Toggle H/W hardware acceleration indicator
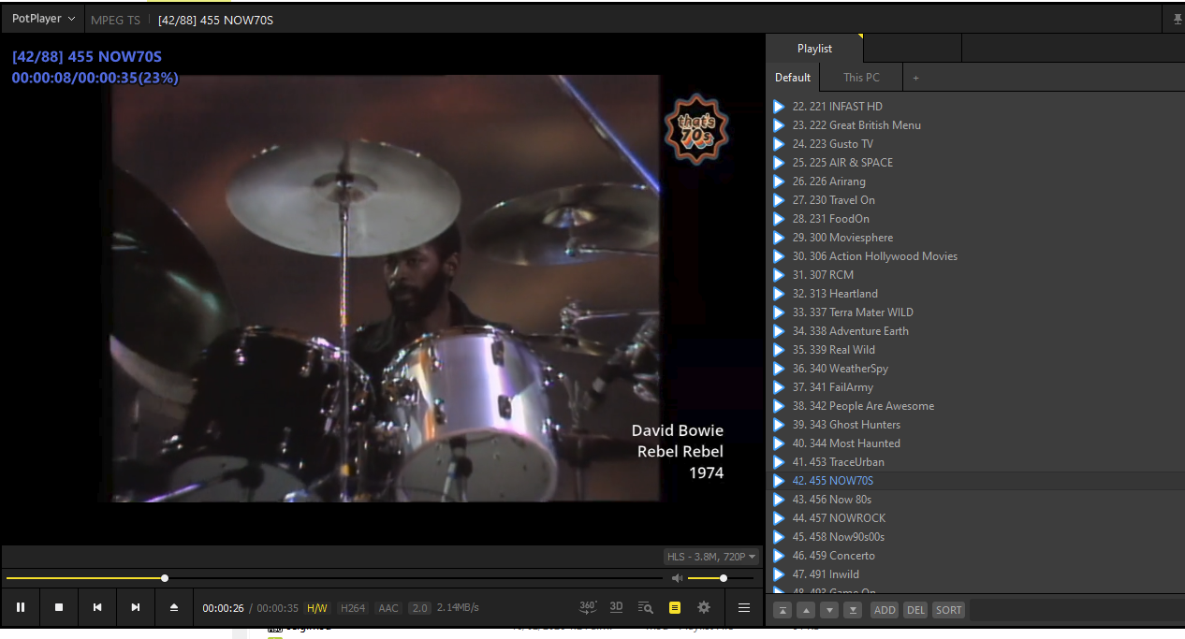The height and width of the screenshot is (639, 1185). (x=317, y=608)
